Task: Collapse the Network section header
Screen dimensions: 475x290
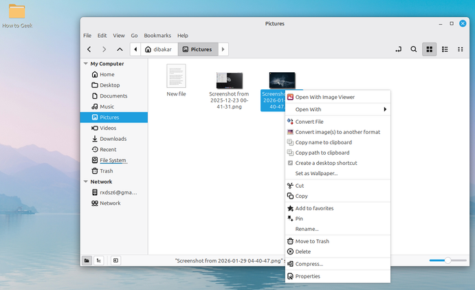Action: pos(86,181)
